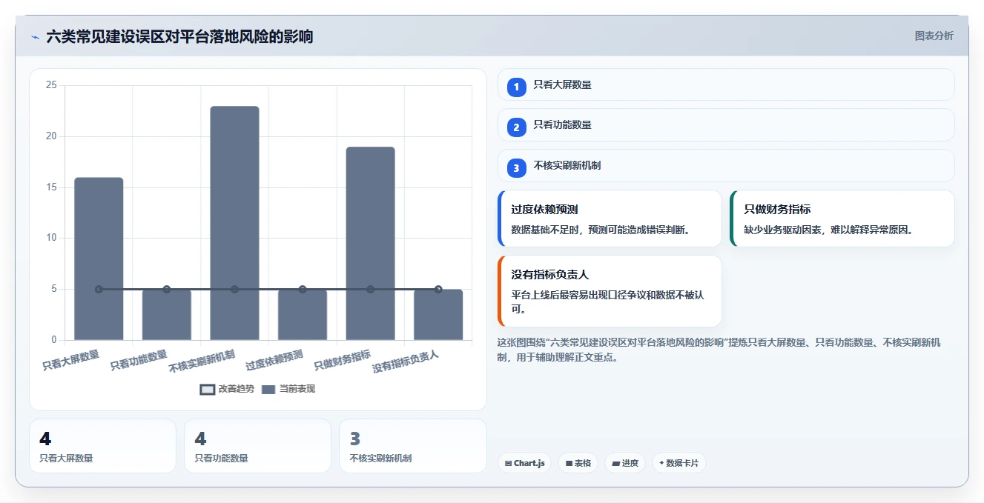Click the icon inside the Chart.js chip
This screenshot has width=984, height=503.
(508, 463)
